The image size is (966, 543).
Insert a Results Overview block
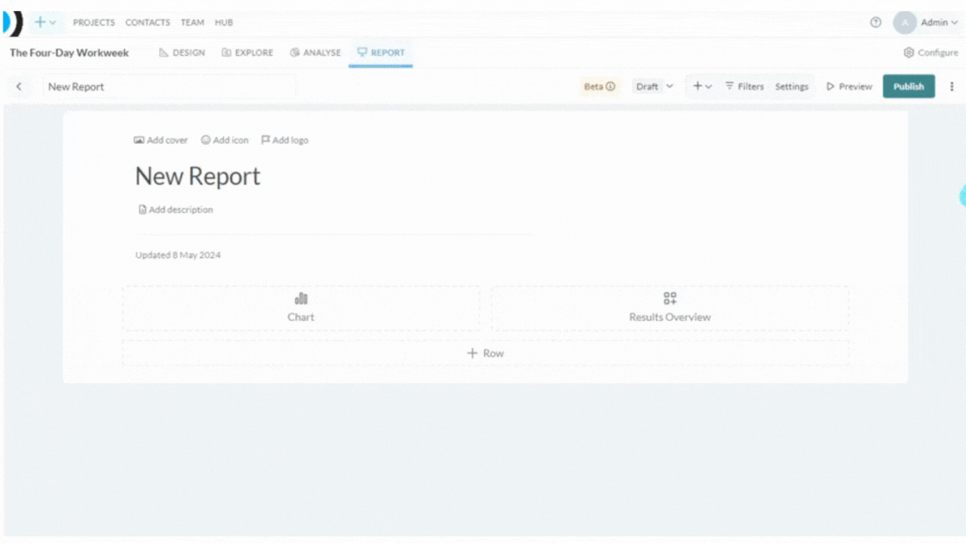click(x=670, y=308)
